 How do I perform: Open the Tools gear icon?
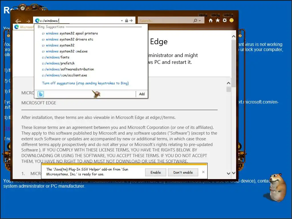tap(225, 20)
